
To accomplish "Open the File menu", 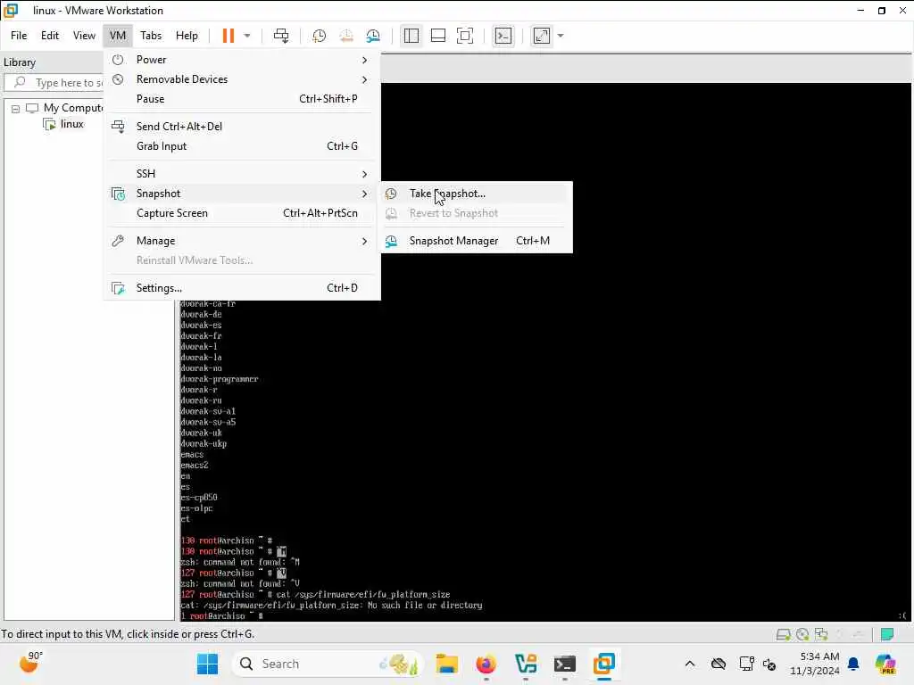I will pos(19,36).
